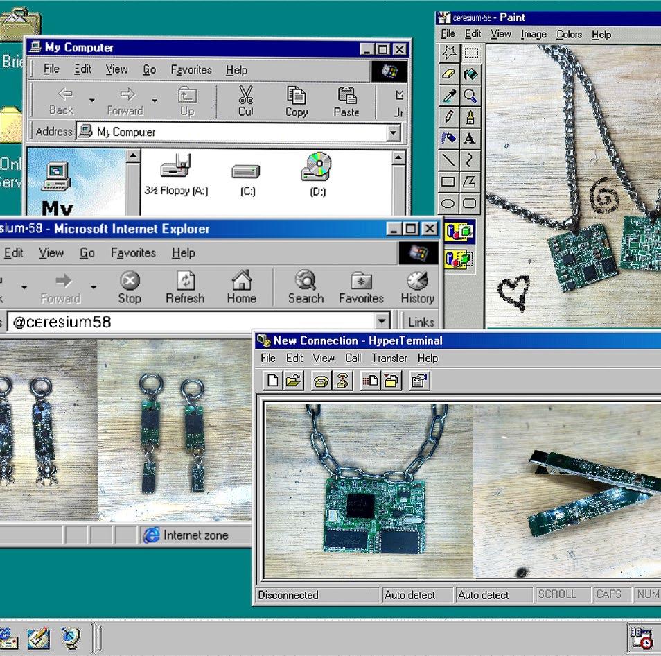This screenshot has width=661, height=656.
Task: Choose the Brush tool in Paint
Action: [x=470, y=117]
